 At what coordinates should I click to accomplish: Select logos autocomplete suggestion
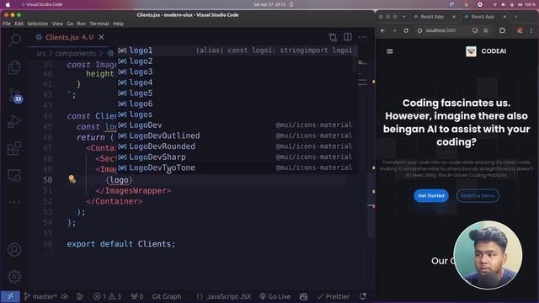pyautogui.click(x=237, y=114)
